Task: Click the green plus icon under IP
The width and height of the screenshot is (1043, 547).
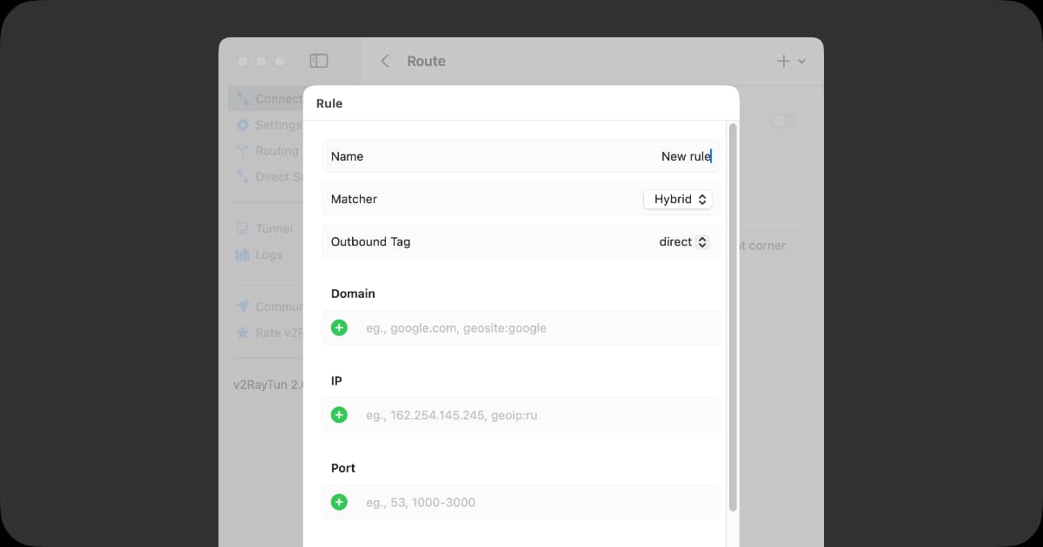Action: pyautogui.click(x=339, y=415)
